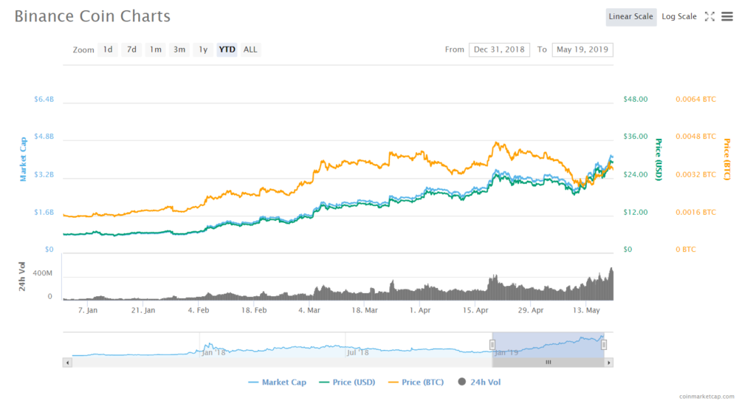Enter fullscreen chart view
The width and height of the screenshot is (756, 401).
(709, 16)
